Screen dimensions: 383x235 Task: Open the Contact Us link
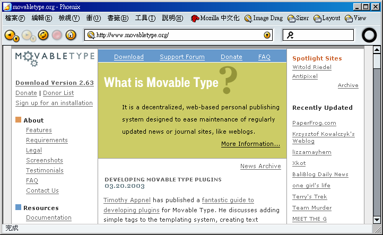click(42, 190)
